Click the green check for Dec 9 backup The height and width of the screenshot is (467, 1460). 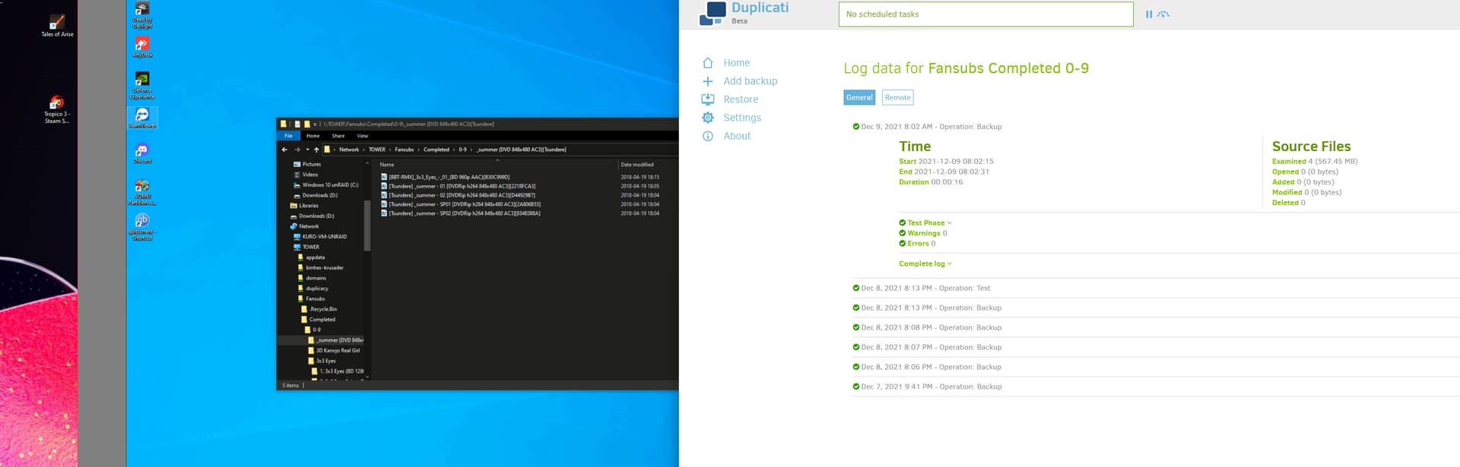(x=856, y=127)
